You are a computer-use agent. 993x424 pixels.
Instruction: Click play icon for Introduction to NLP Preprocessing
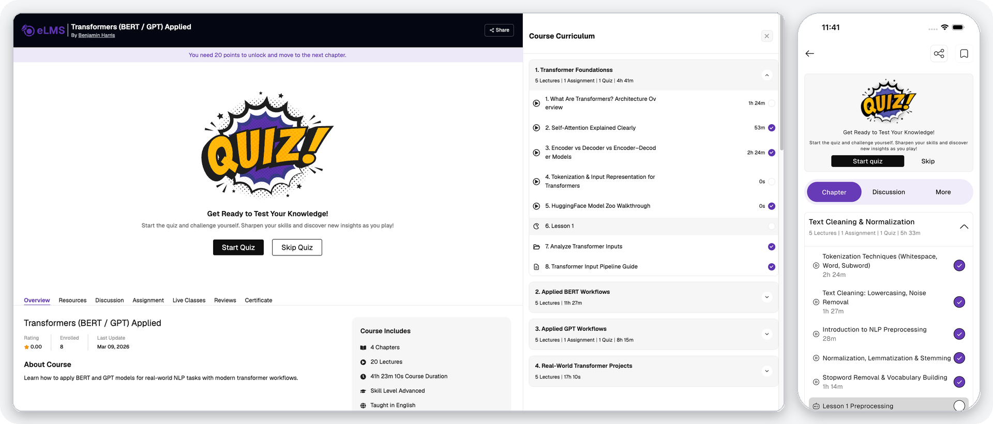816,334
